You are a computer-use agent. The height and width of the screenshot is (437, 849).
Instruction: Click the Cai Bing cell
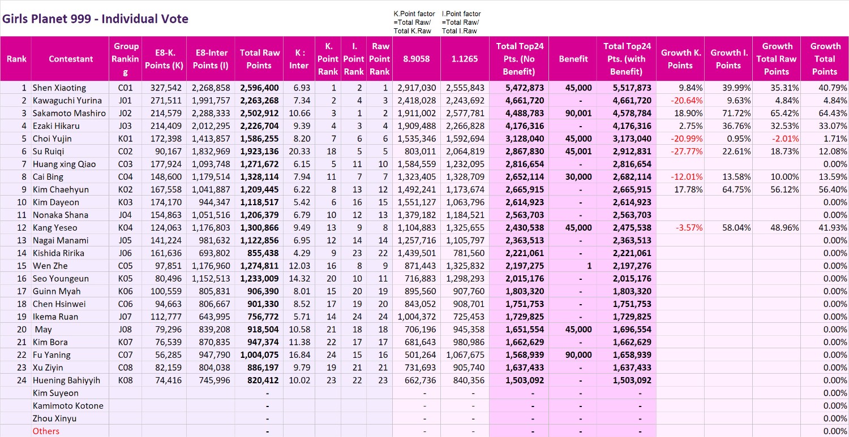[70, 177]
